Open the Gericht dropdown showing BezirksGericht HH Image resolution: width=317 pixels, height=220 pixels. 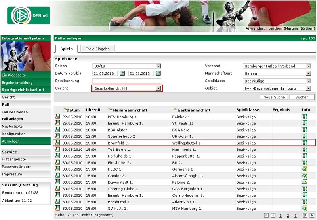(x=158, y=88)
